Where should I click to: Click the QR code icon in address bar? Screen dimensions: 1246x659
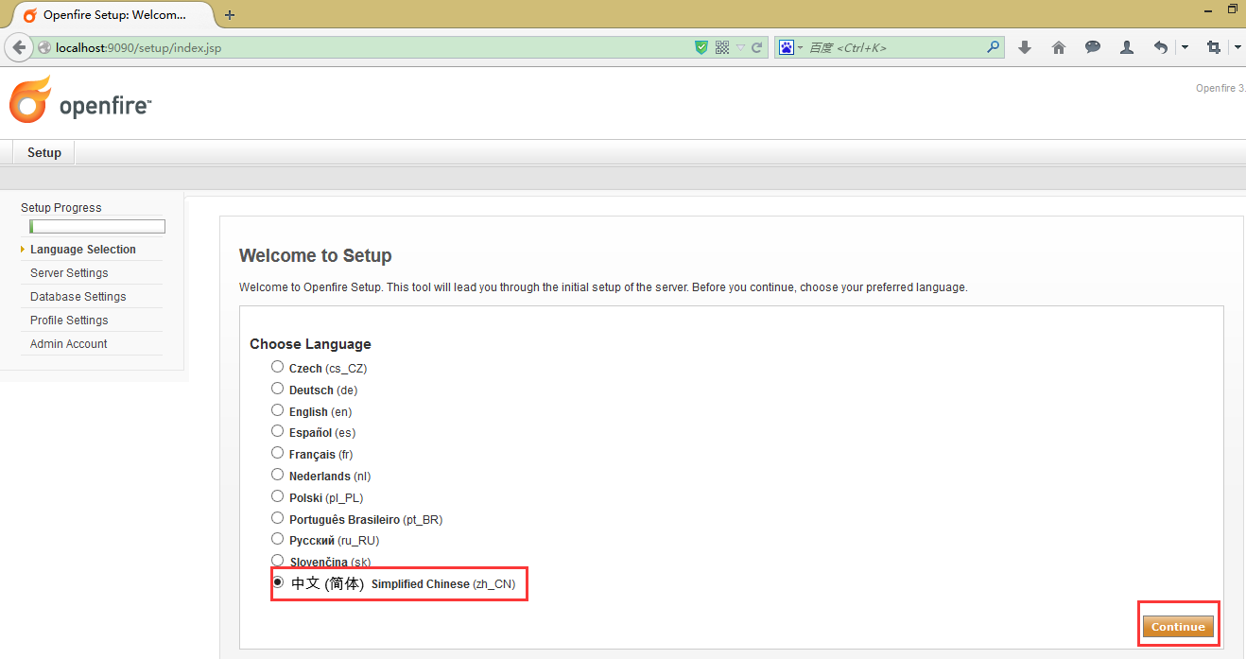[722, 47]
